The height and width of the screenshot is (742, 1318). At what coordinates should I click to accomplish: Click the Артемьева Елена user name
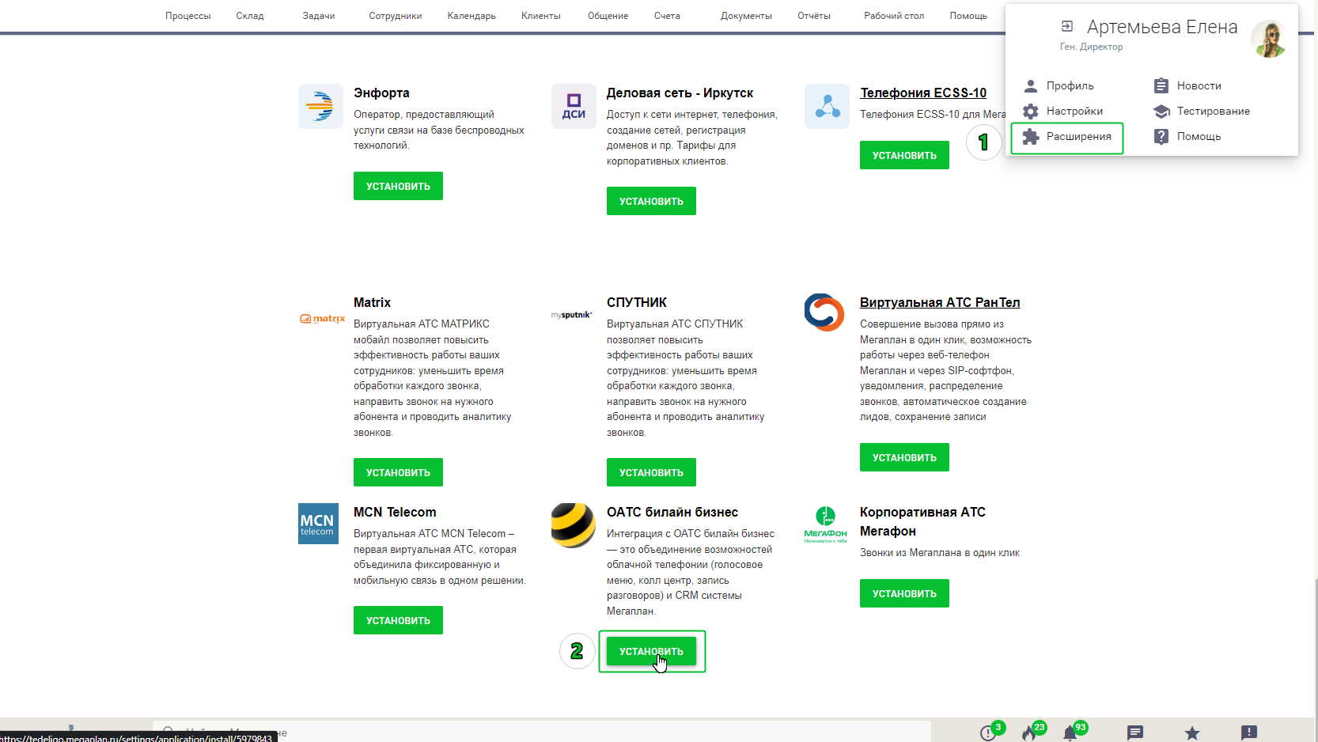point(1161,27)
